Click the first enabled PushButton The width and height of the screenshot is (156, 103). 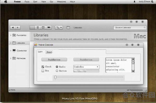tap(54, 60)
